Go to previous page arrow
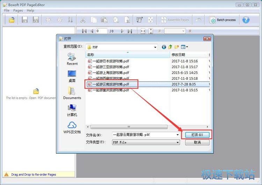Screen dimensions: 262x185 point(92,31)
